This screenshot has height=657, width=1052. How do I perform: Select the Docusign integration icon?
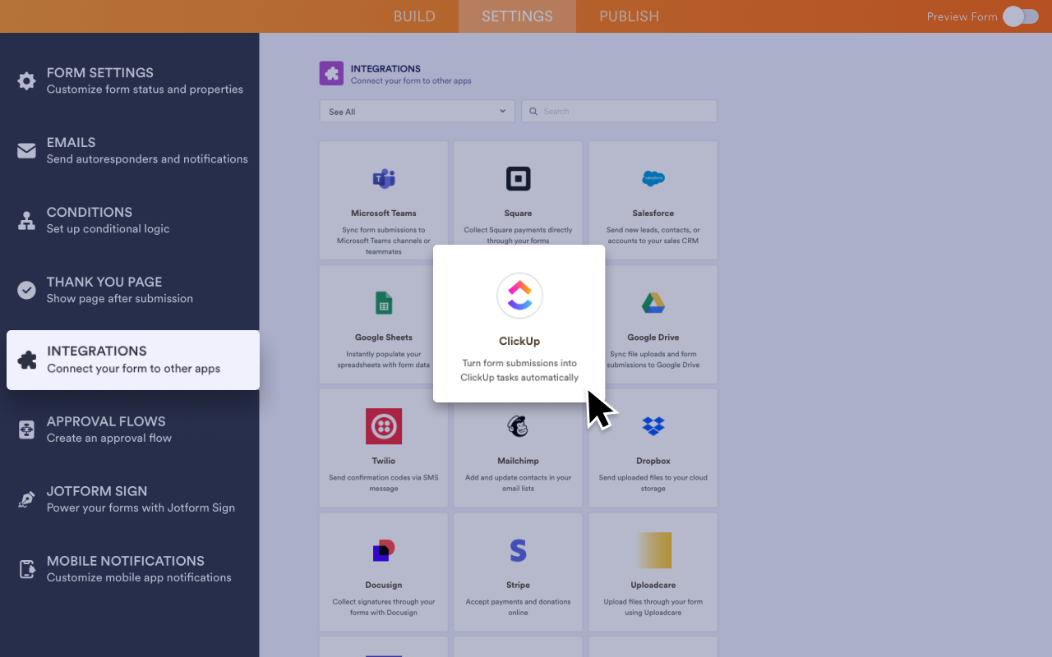pos(383,549)
